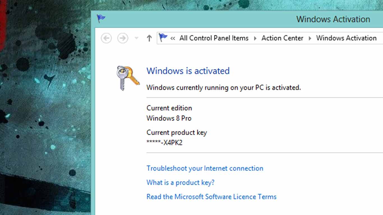Read the Microsoft Software Licence Terms
The width and height of the screenshot is (383, 215).
(x=211, y=197)
